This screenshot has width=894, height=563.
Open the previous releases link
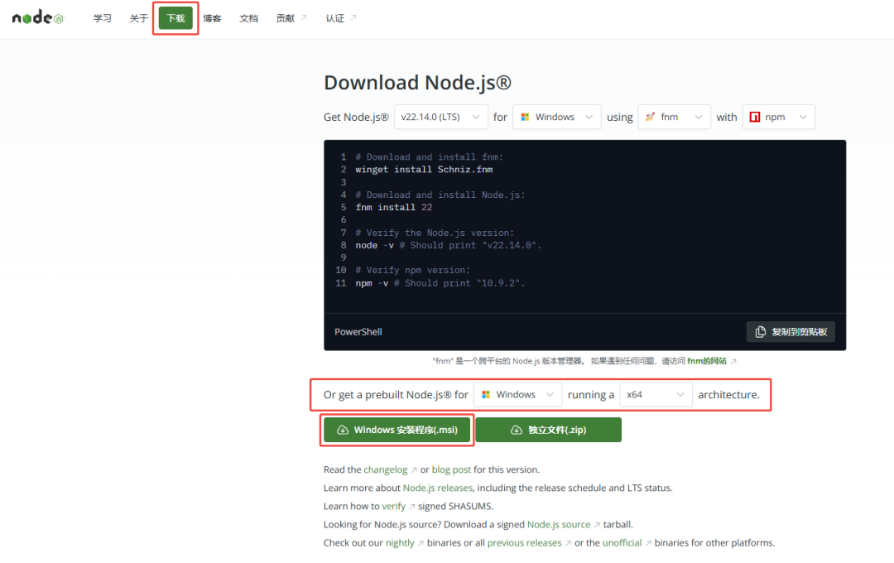click(x=525, y=542)
